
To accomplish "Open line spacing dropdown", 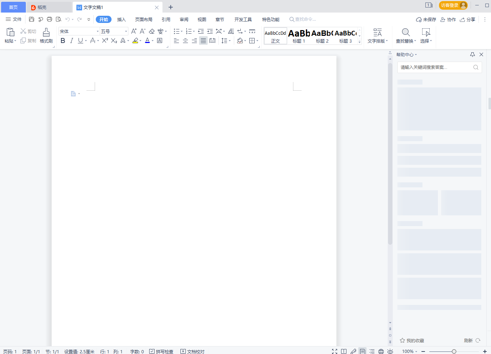I will (230, 40).
